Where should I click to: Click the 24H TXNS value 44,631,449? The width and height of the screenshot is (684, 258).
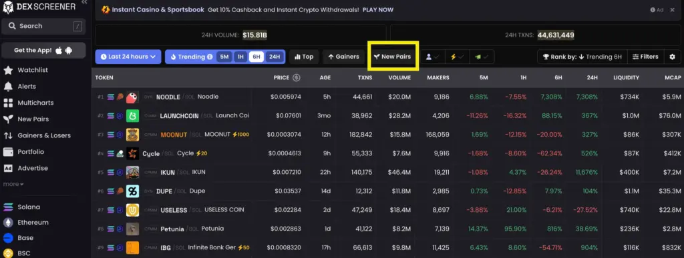click(556, 35)
